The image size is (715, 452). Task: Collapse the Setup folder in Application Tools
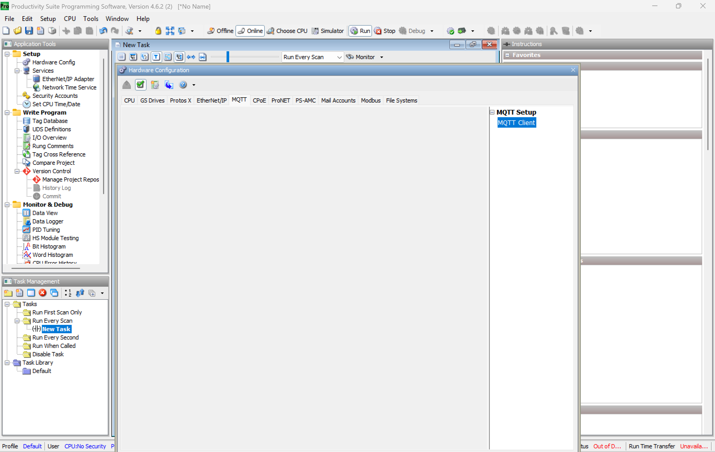click(7, 54)
